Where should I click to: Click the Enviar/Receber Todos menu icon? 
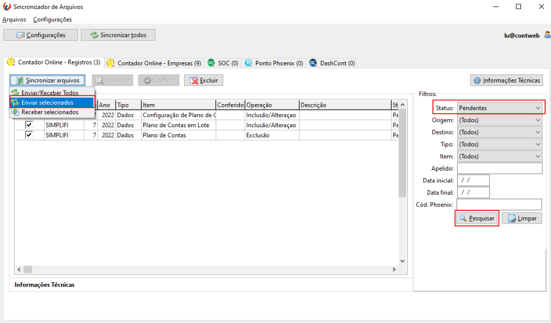(15, 92)
